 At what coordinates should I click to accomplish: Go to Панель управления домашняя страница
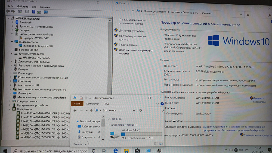132,22
